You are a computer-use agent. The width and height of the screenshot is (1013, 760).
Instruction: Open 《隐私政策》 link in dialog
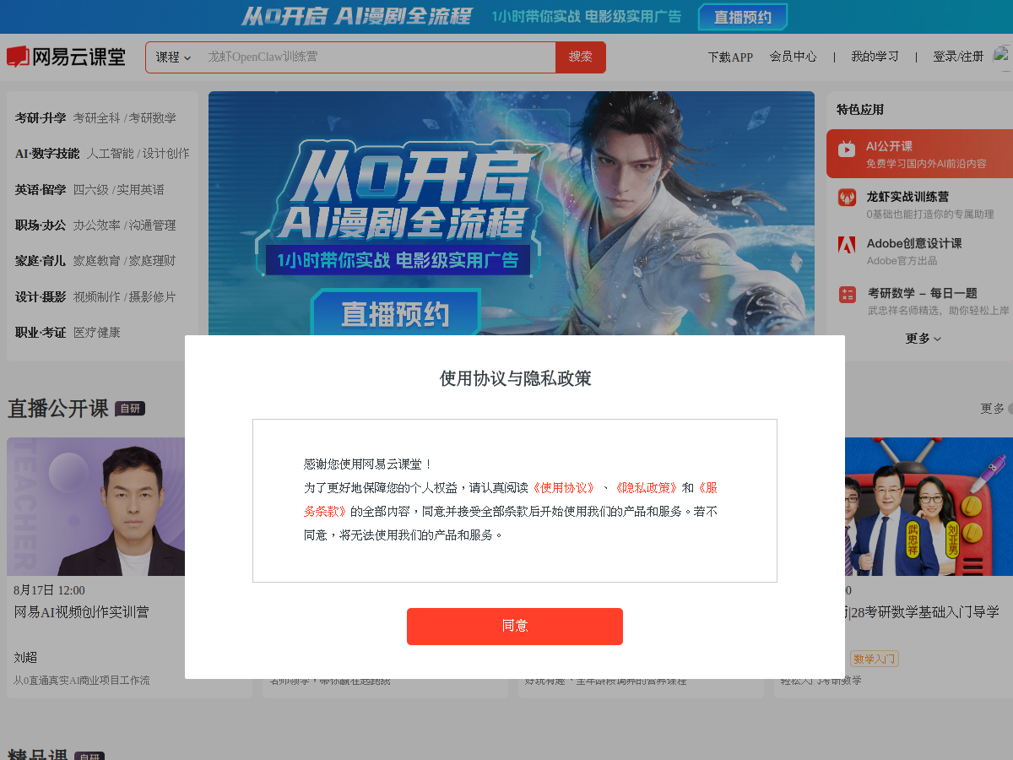click(x=646, y=488)
